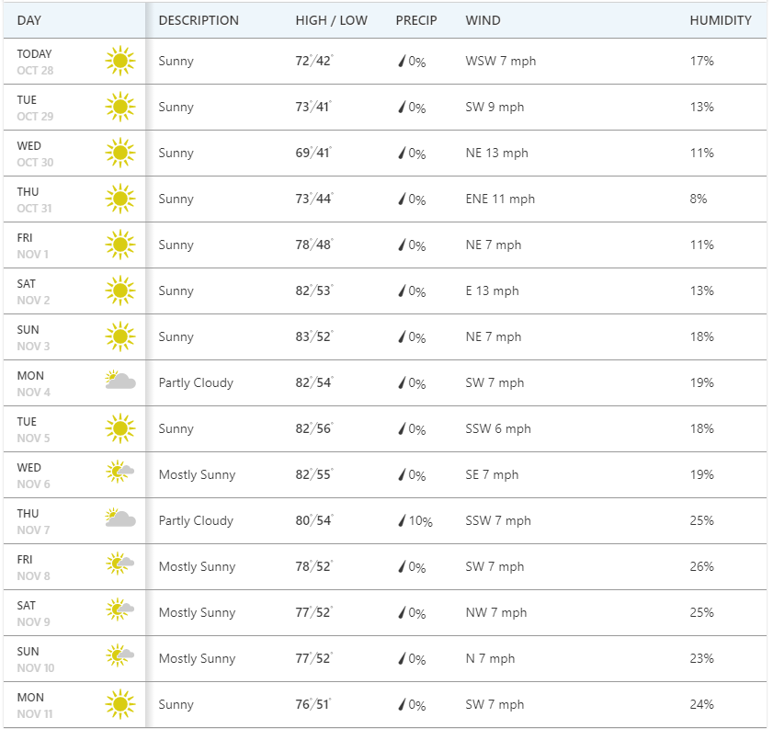Viewport: 773px width, 729px height.
Task: Click the 83/52 temperature for Sun Nov 3
Action: (313, 337)
